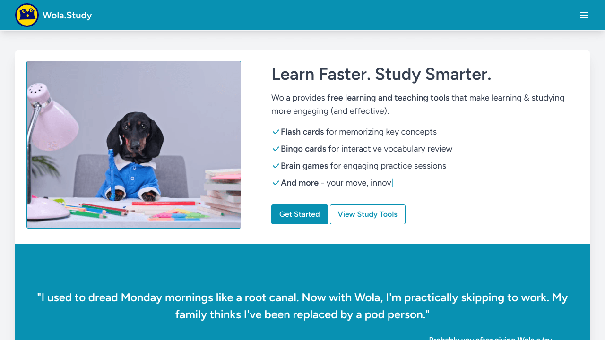Click the checkmark beside Brain games
This screenshot has width=605, height=340.
click(276, 166)
